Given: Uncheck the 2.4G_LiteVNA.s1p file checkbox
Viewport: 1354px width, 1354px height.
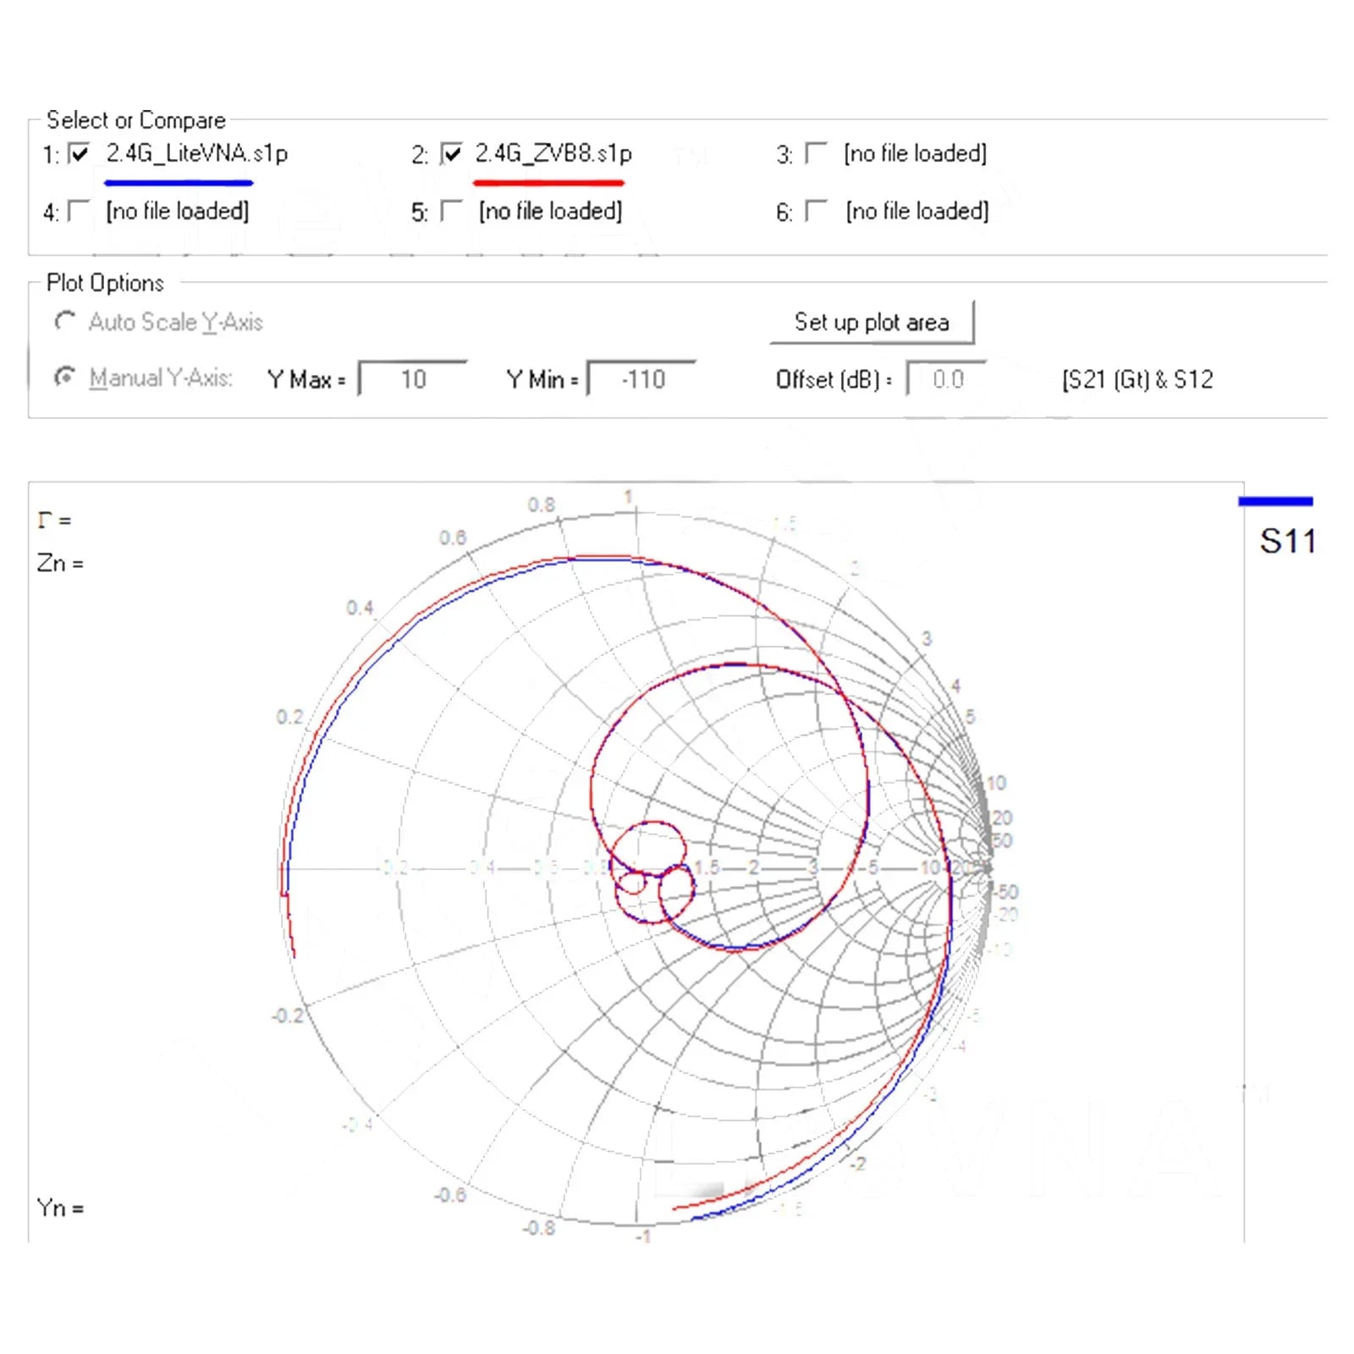Looking at the screenshot, I should pos(79,154).
